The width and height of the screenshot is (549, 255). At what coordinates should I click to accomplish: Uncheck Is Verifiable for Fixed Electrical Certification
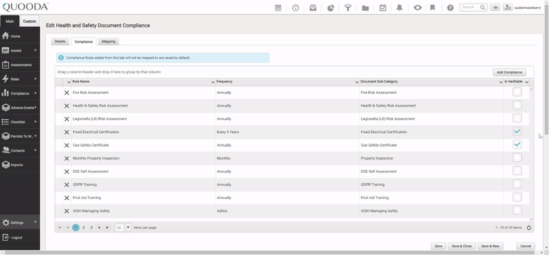pos(517,131)
